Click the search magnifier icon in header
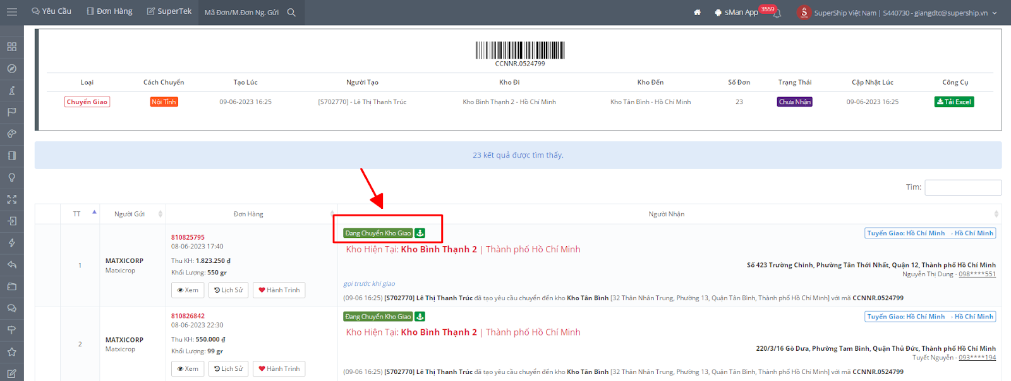The width and height of the screenshot is (1011, 381). tap(291, 13)
